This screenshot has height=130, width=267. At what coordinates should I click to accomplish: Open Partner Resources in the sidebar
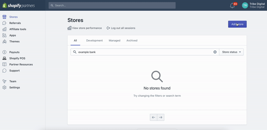pos(21,64)
